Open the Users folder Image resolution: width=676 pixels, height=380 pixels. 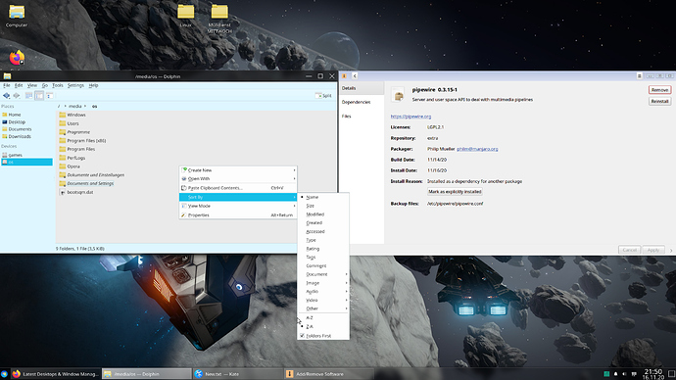coord(69,123)
